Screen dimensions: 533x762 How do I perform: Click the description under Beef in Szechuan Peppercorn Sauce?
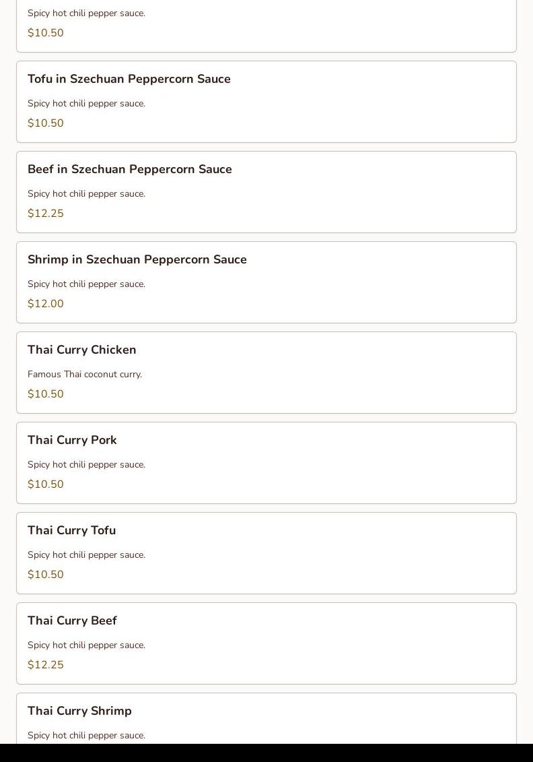point(86,194)
